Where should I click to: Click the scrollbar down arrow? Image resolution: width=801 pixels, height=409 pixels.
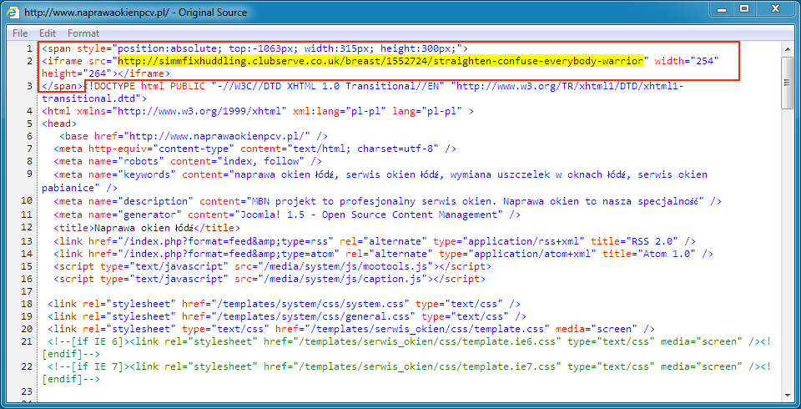[x=788, y=401]
